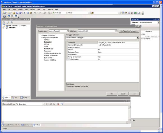Click the Output panel horizontal scrollbar
163x133 pixels.
coord(65,122)
